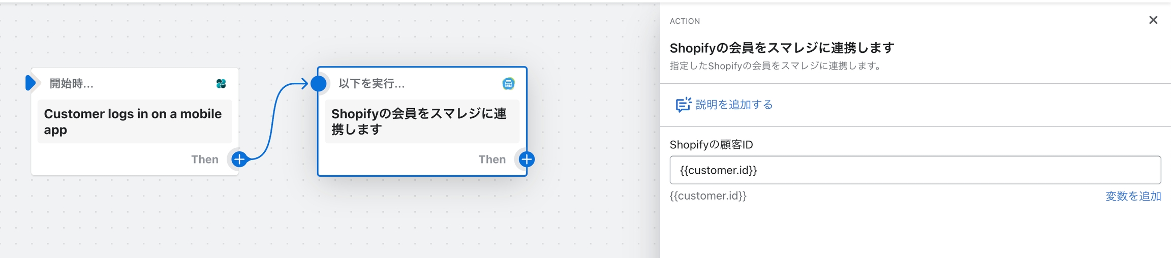Click the blue input connector on action node
This screenshot has width=1171, height=258.
click(319, 83)
